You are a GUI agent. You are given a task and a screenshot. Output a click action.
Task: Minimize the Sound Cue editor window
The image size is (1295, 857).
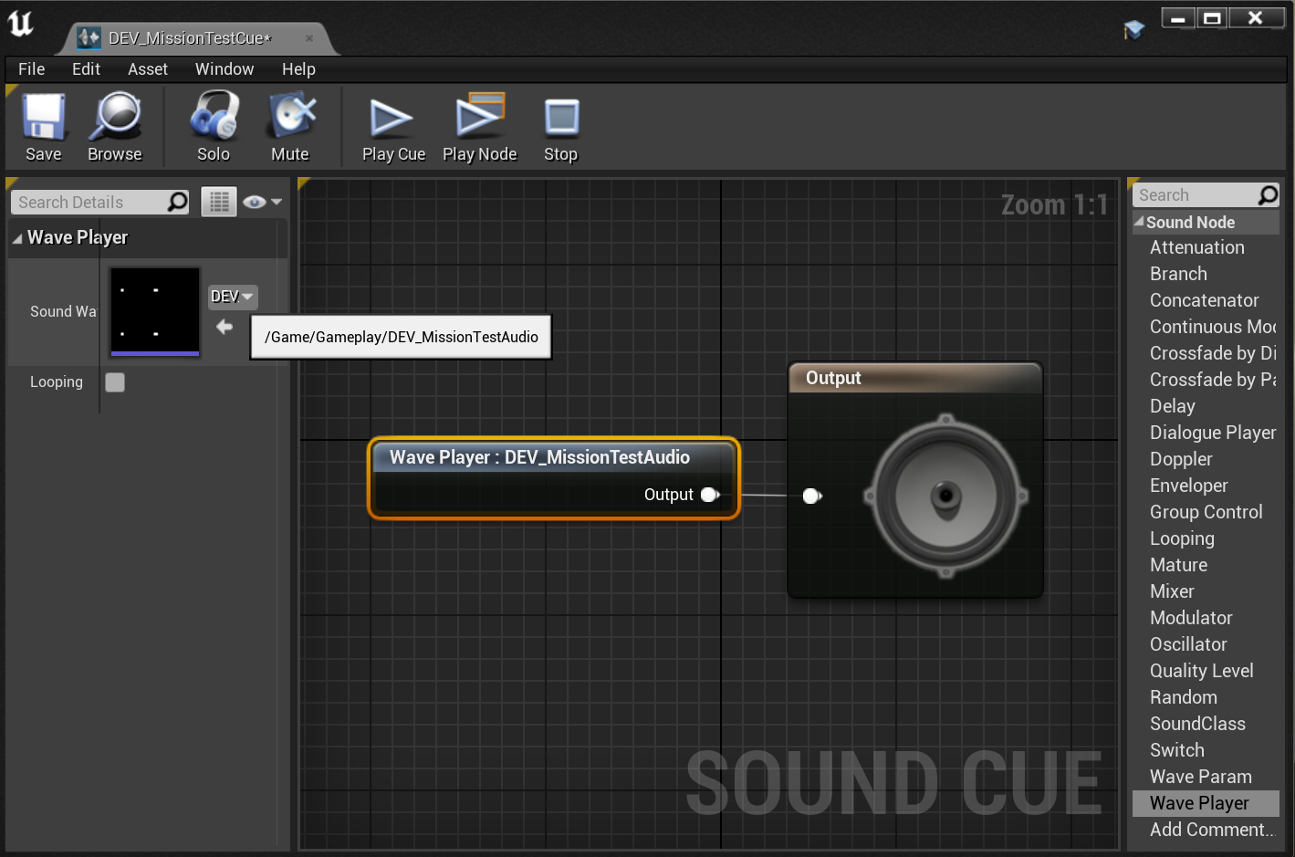coord(1178,18)
